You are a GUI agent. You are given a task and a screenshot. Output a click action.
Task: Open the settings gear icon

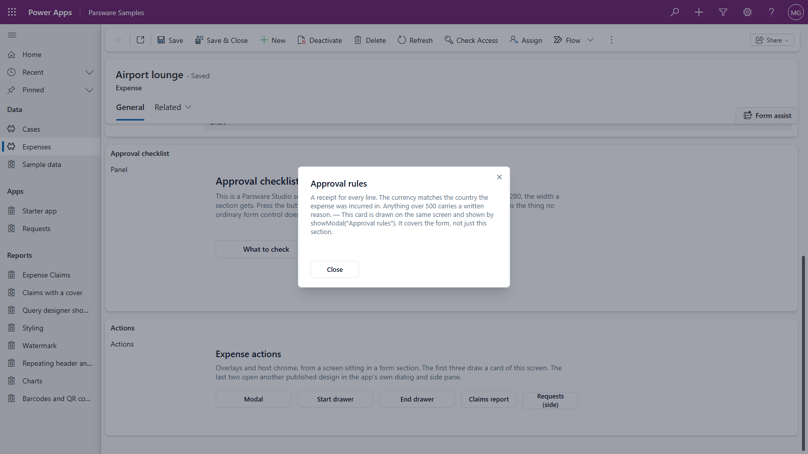(747, 12)
